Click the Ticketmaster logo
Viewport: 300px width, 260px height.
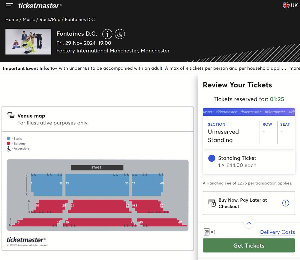39,5
